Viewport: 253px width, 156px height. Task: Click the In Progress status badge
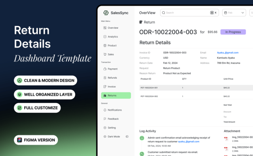coord(233,32)
